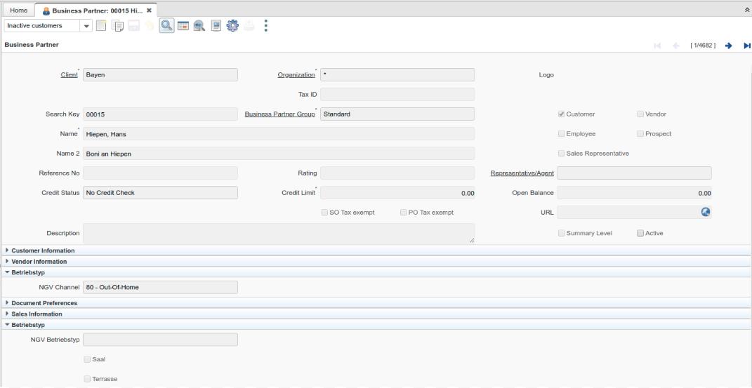Image resolution: width=752 pixels, height=388 pixels.
Task: Click into the Name 2 field
Action: (279, 153)
